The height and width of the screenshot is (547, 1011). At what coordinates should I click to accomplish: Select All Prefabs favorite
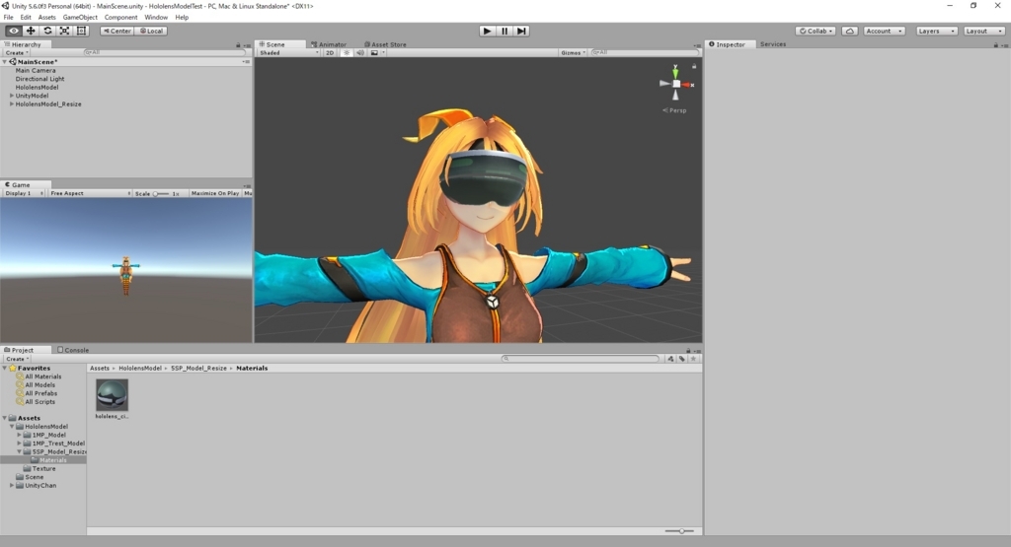click(40, 393)
